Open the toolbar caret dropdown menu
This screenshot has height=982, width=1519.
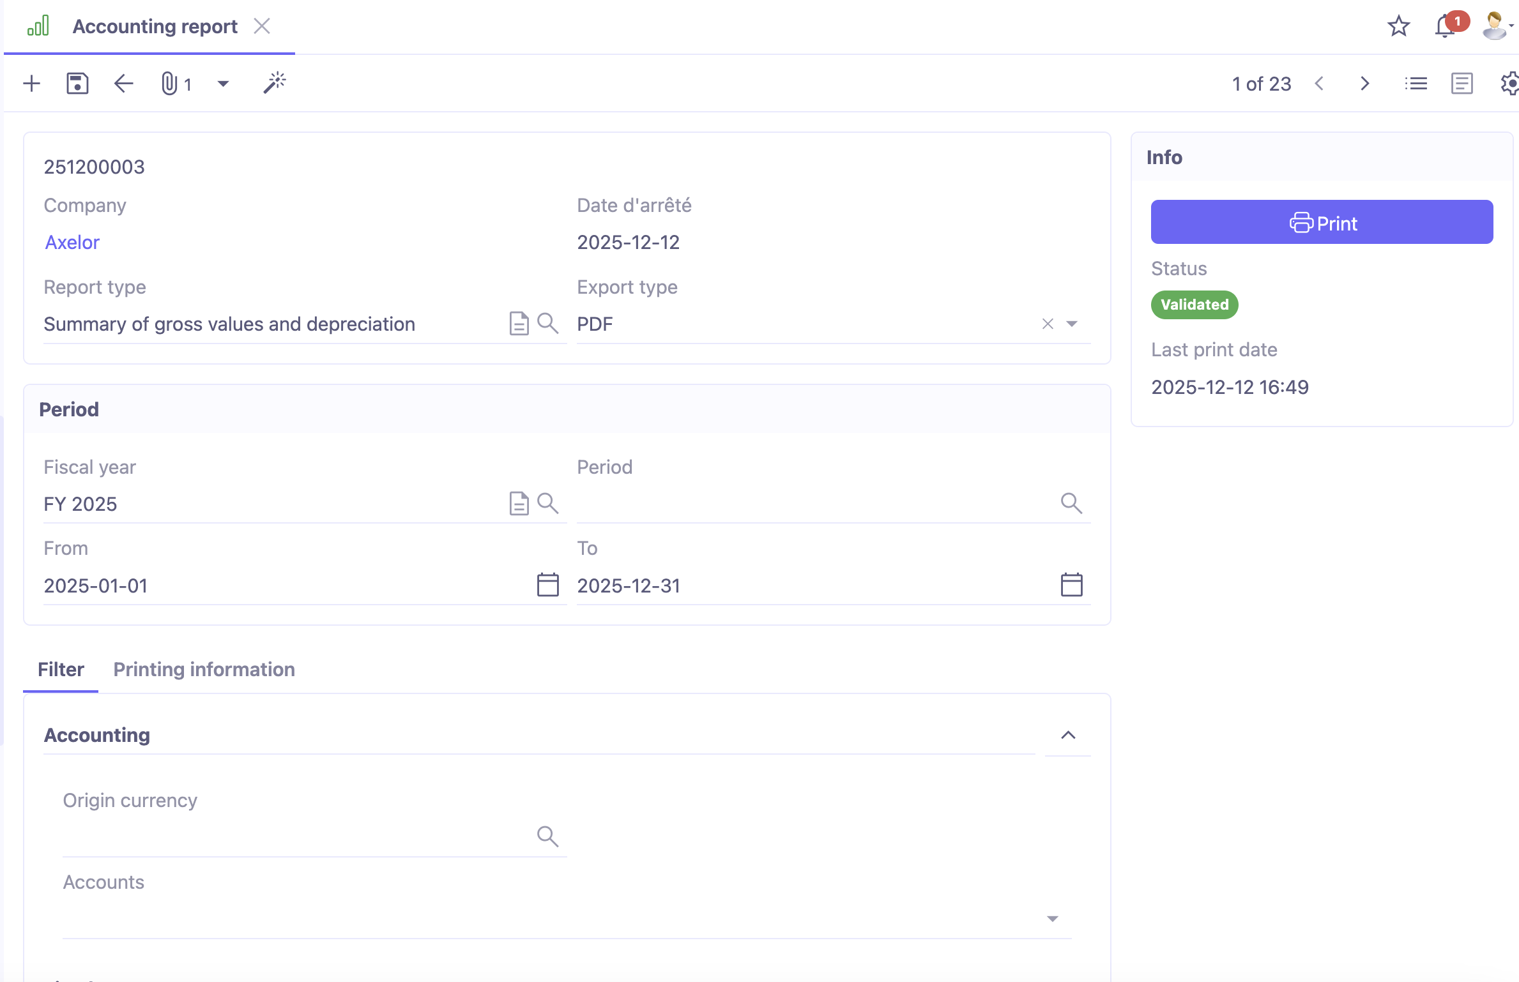pos(223,84)
